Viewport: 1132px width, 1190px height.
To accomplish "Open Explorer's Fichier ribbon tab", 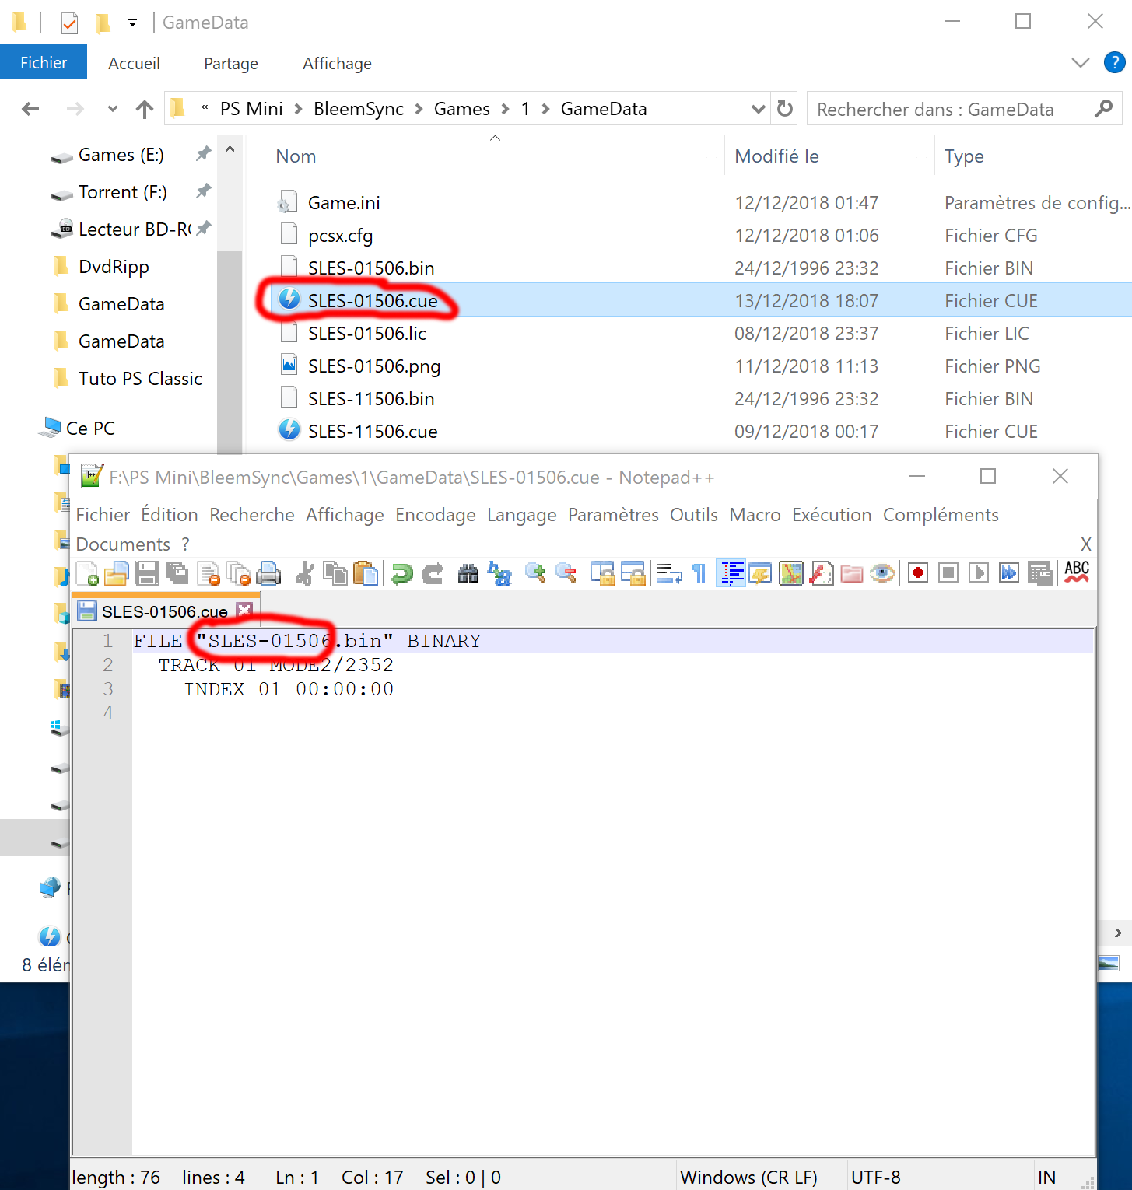I will [x=44, y=63].
